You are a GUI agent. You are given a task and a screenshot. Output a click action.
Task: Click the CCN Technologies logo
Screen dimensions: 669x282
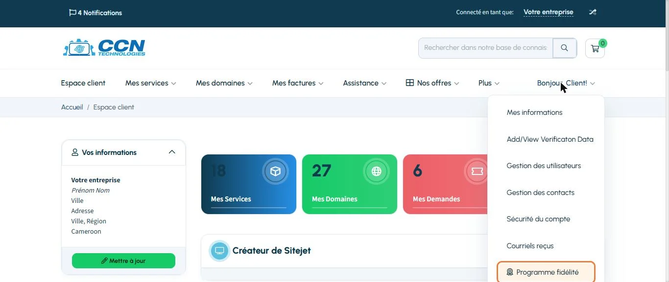point(104,47)
